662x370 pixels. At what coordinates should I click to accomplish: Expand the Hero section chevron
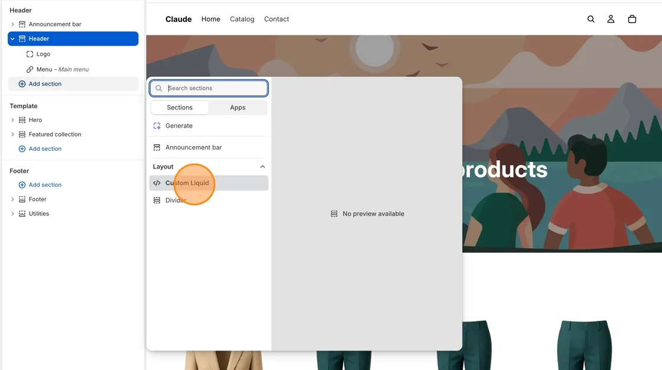coord(12,120)
